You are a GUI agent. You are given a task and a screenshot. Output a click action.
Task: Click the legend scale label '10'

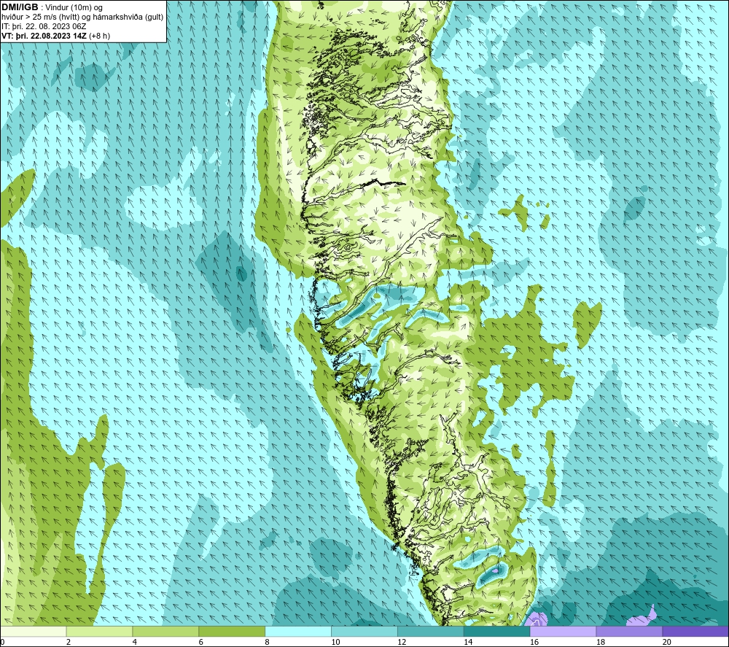(x=335, y=642)
